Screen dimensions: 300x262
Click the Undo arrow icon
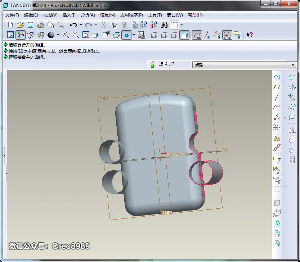(x=73, y=25)
